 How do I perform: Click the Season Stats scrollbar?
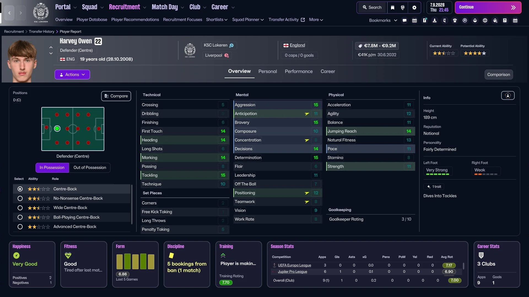tap(463, 266)
